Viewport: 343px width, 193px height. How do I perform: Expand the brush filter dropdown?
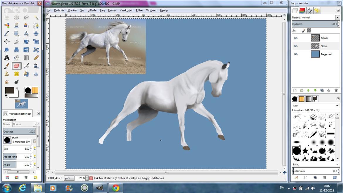click(x=337, y=106)
